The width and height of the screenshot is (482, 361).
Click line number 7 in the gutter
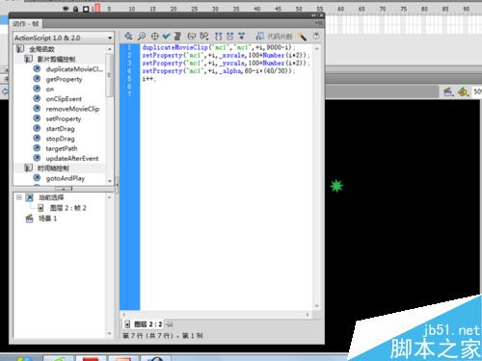coord(129,93)
